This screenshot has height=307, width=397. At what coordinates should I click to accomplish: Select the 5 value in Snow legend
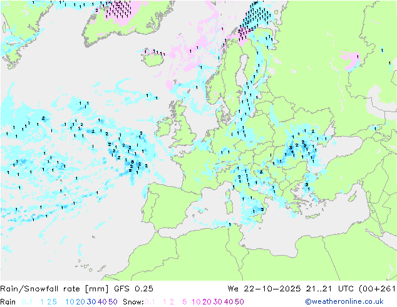point(184,302)
